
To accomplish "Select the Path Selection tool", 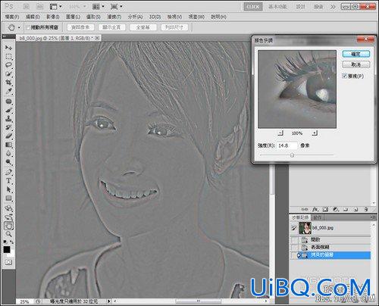I will [x=8, y=189].
